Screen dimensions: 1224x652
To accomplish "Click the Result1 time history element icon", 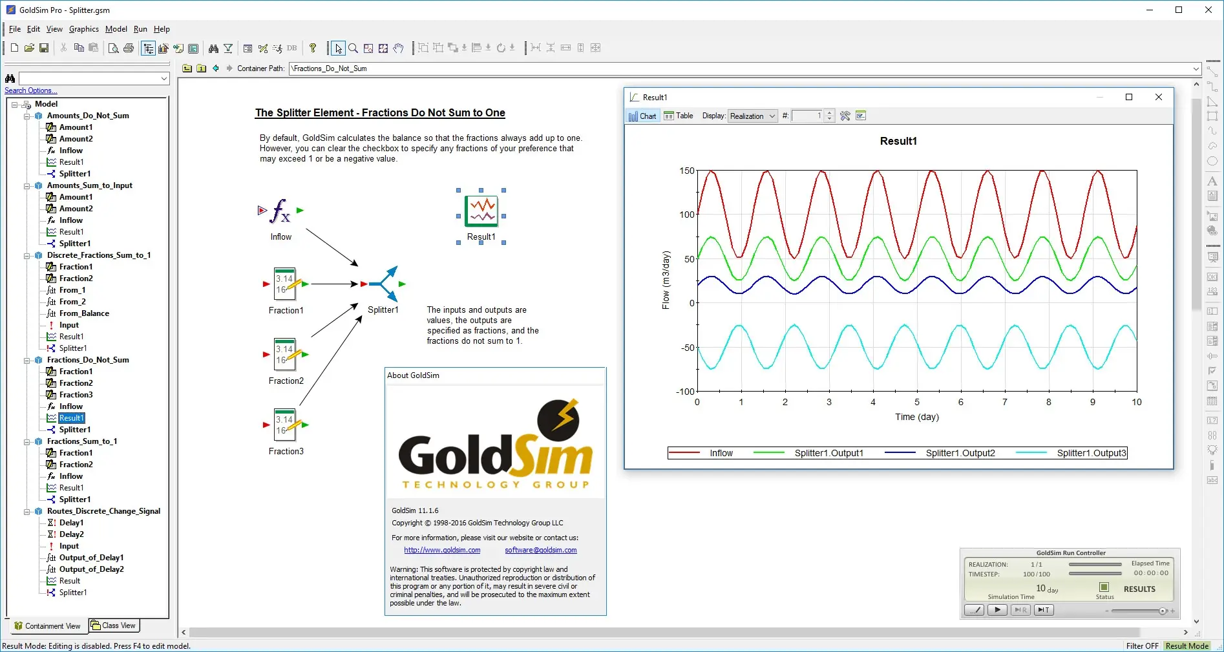I will [481, 211].
